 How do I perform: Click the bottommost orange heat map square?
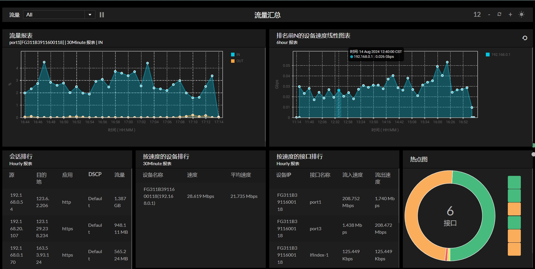(x=514, y=249)
